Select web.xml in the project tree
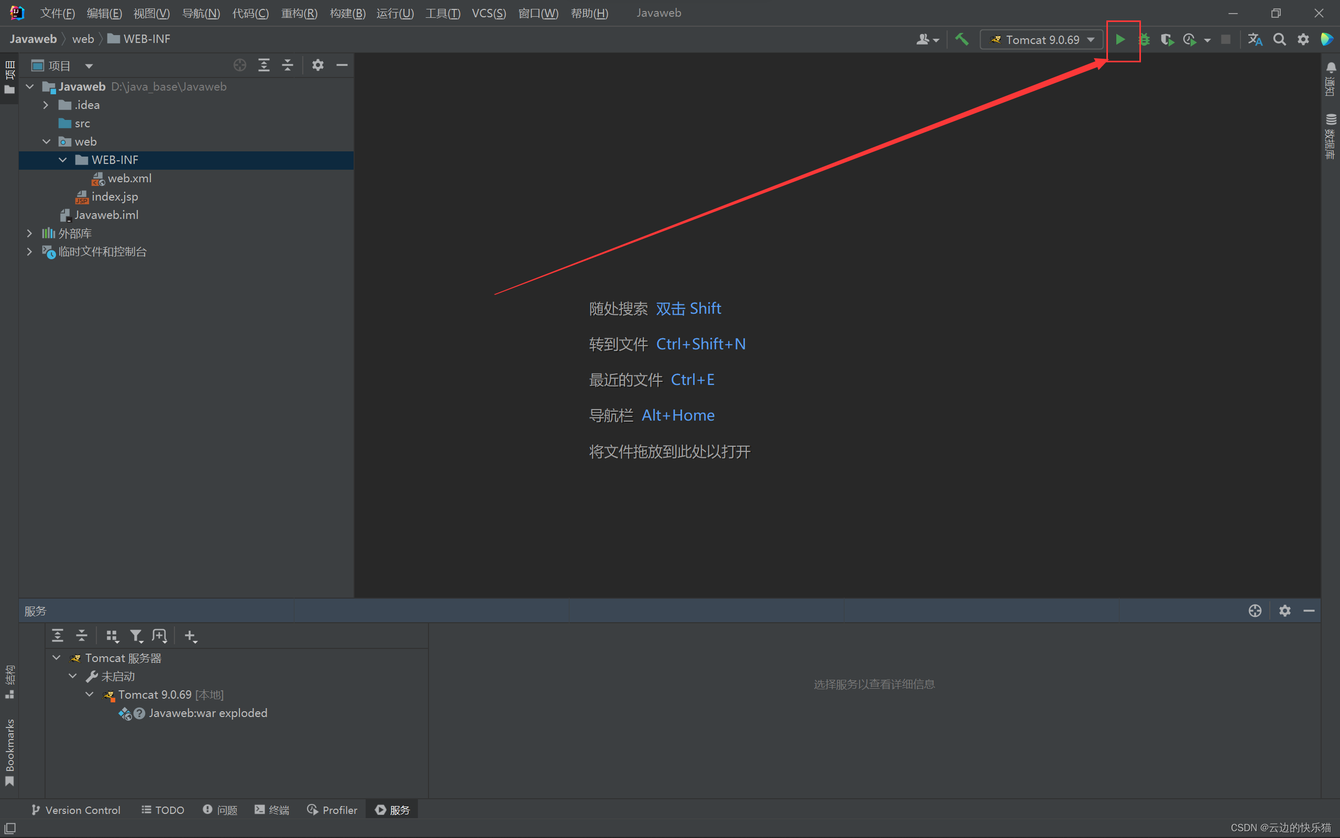 (x=129, y=179)
